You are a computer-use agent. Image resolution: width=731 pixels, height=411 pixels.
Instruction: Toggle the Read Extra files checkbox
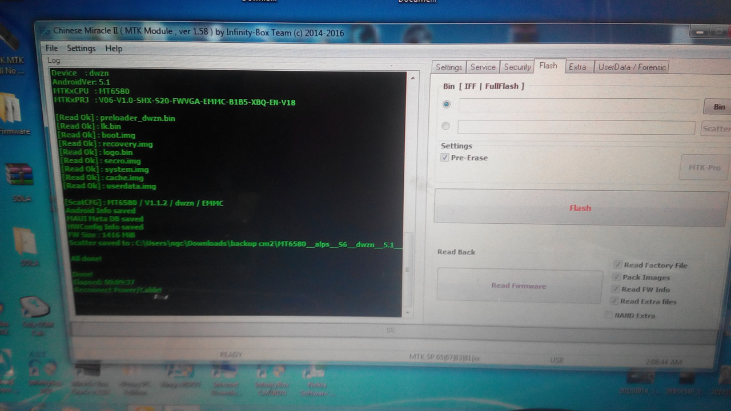pyautogui.click(x=614, y=301)
